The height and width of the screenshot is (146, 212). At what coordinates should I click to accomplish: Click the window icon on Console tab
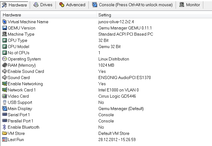pos(95,5)
